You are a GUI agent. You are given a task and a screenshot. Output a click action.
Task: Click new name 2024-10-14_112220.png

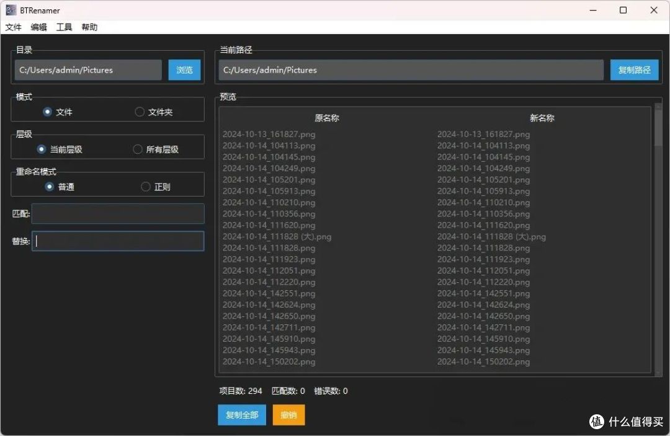(483, 282)
